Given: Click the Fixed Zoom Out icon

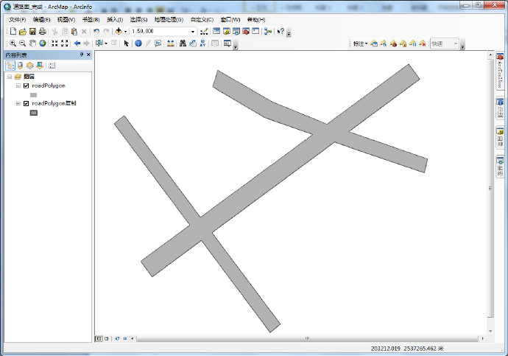Looking at the screenshot, I should pyautogui.click(x=65, y=43).
